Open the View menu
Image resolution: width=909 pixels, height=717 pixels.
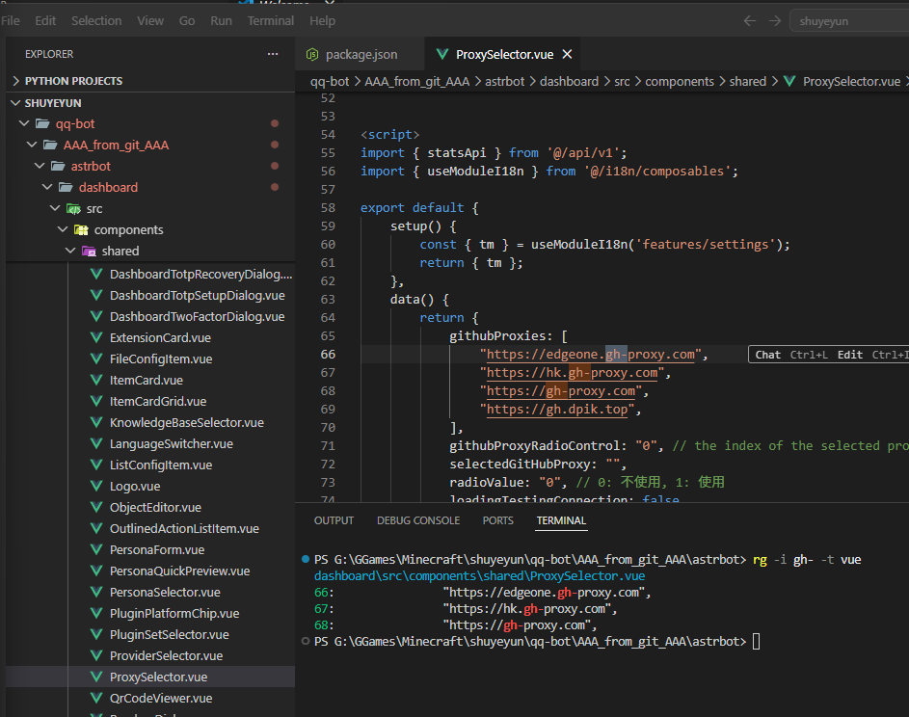click(x=150, y=21)
